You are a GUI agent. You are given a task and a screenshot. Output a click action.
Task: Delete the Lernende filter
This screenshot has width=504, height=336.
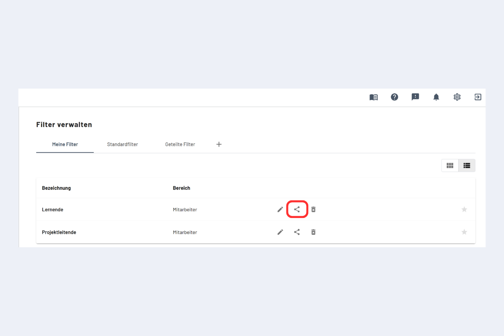pos(313,209)
